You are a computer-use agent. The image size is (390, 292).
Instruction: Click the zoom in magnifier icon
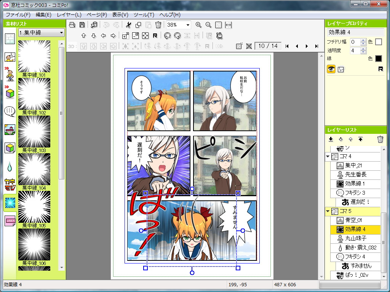point(198,25)
